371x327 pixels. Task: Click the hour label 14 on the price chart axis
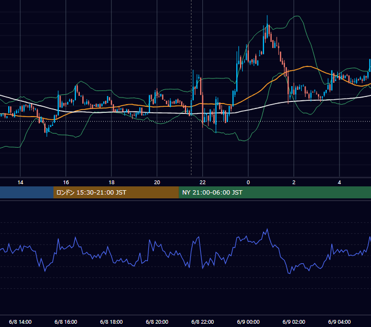(20, 183)
